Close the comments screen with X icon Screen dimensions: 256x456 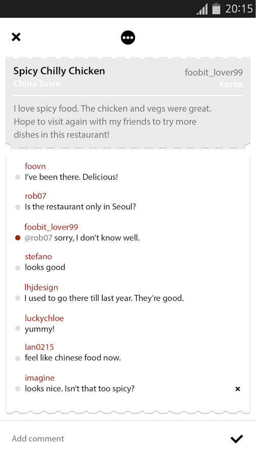click(x=16, y=37)
